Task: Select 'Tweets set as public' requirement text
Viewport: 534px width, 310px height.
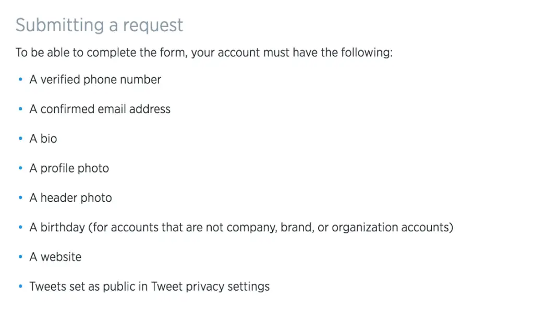Action: pyautogui.click(x=150, y=287)
